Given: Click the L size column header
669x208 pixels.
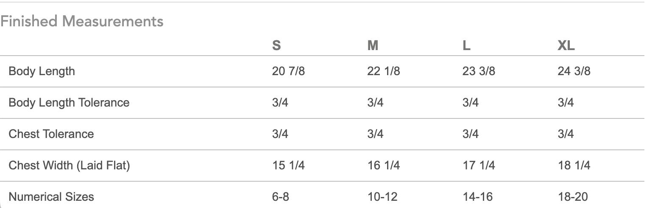Looking at the screenshot, I should coord(466,45).
